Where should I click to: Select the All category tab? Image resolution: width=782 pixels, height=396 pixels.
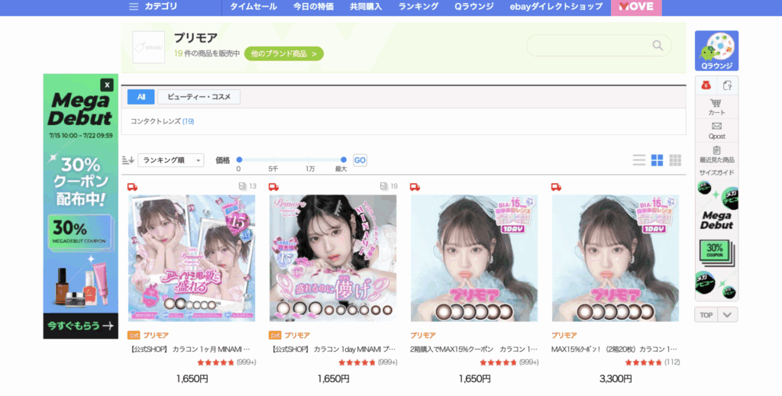coord(141,97)
